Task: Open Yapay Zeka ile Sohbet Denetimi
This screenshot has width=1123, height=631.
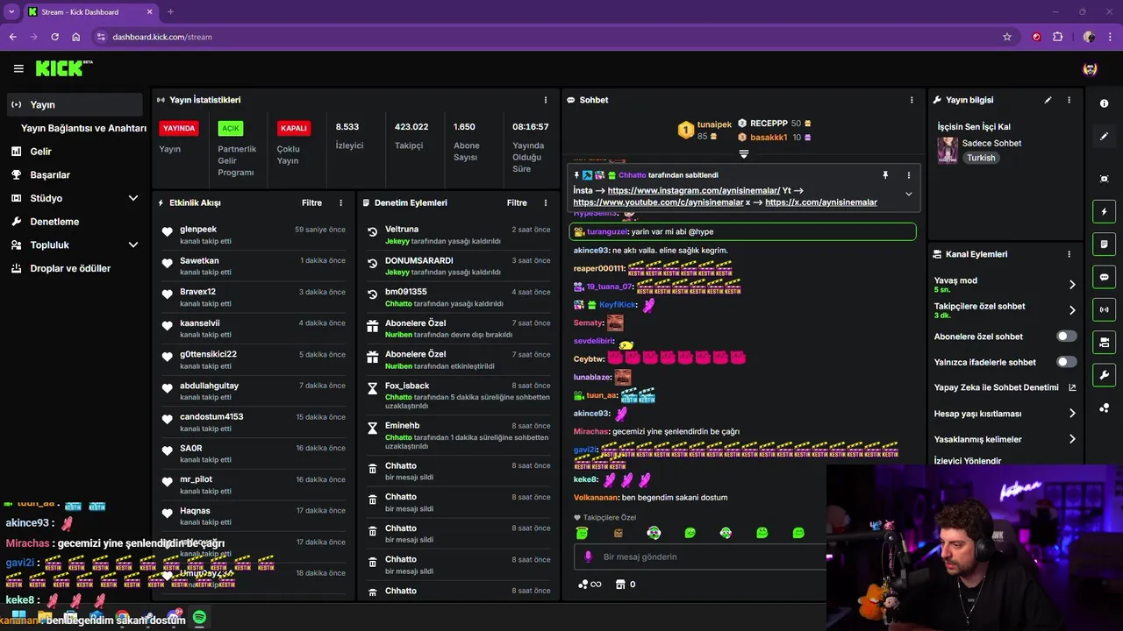Action: (x=1005, y=387)
